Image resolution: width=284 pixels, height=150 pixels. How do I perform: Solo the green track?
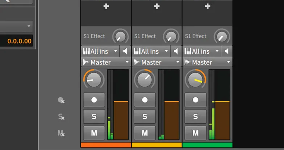pos(195,116)
